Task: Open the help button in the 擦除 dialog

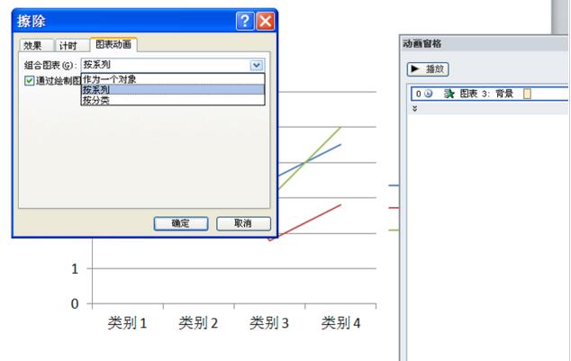Action: [245, 21]
